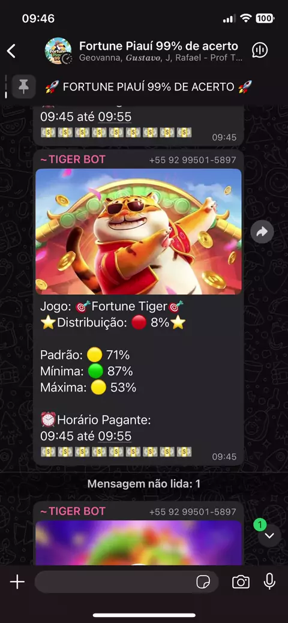Open the plus attachment button

pos(17,582)
